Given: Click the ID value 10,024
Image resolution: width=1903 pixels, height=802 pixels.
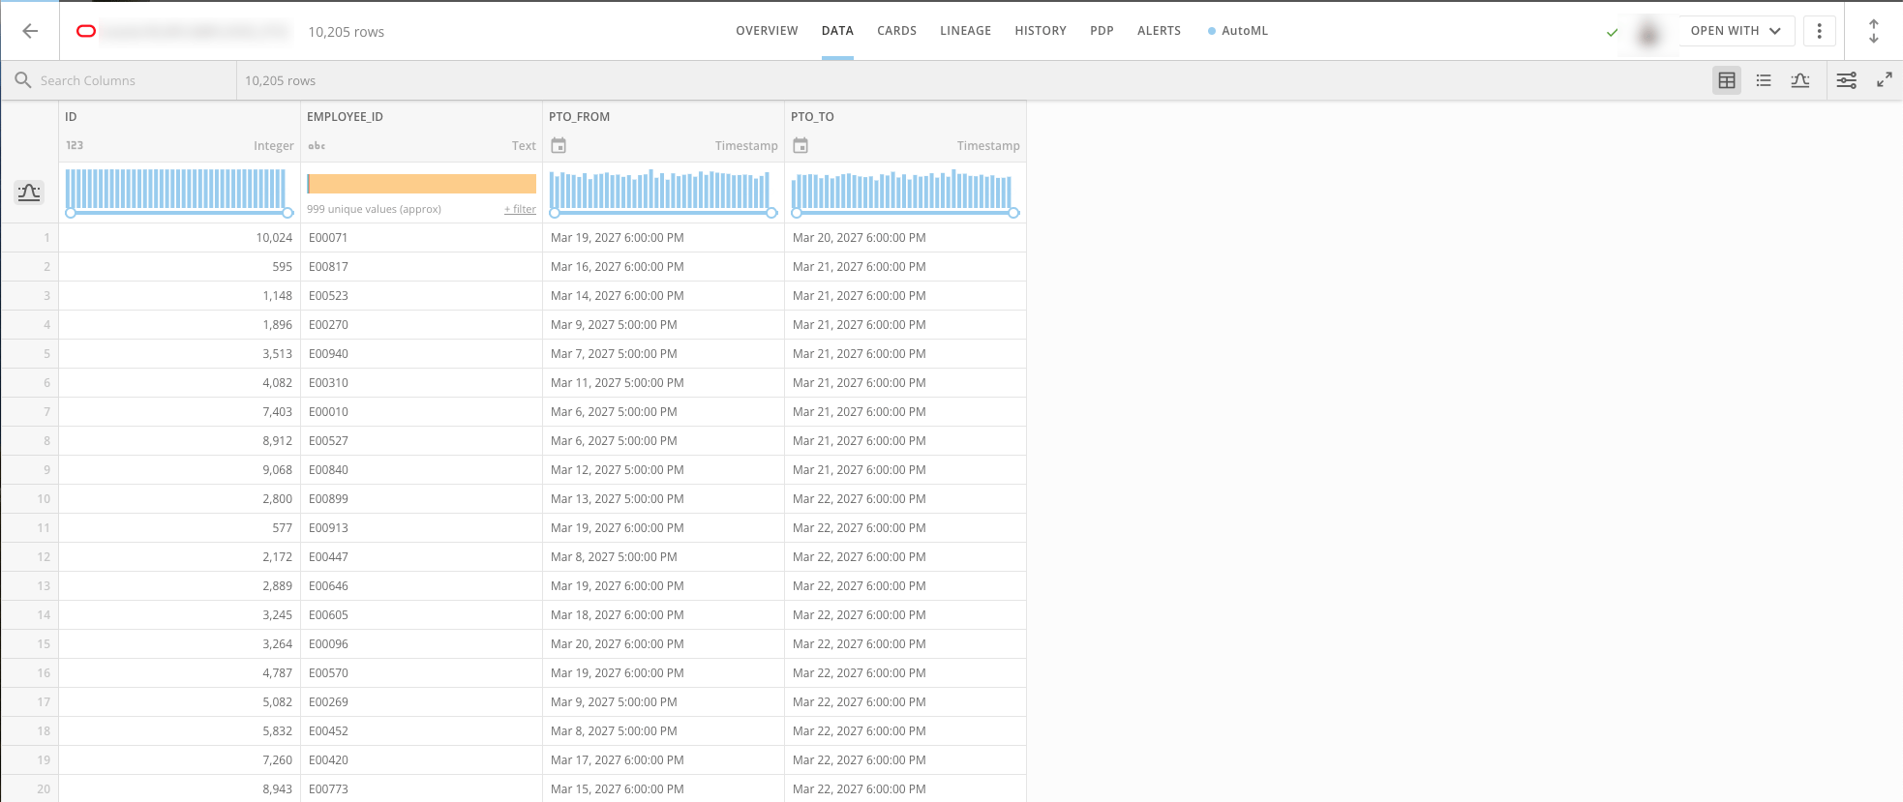Looking at the screenshot, I should [x=274, y=238].
